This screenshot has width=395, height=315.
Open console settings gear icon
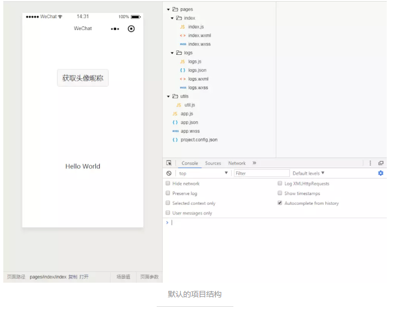pyautogui.click(x=381, y=173)
